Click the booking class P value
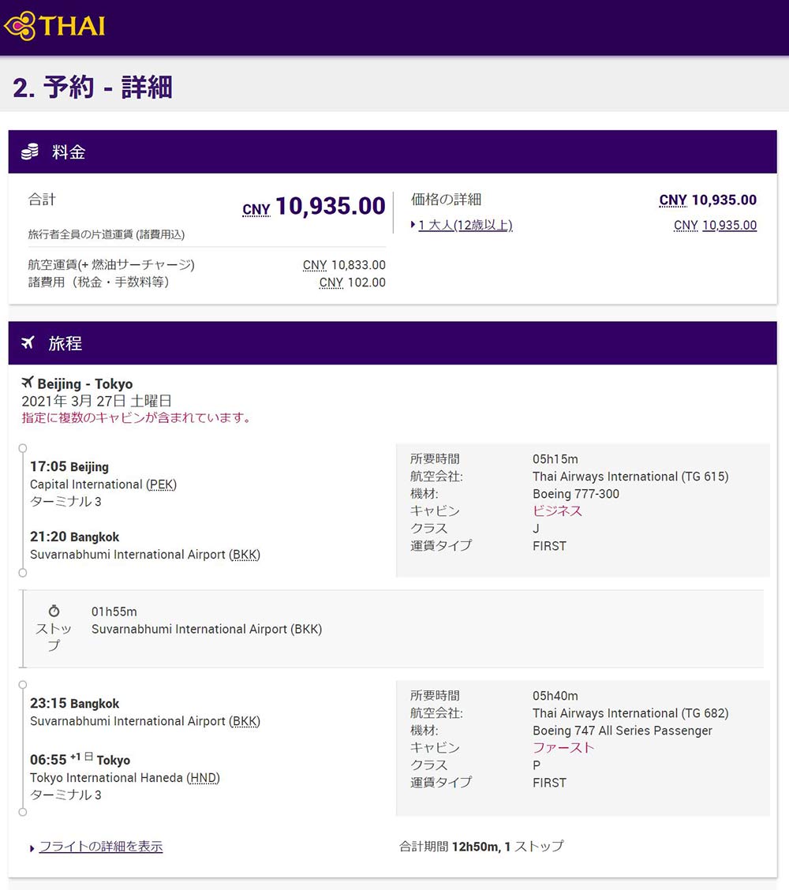The width and height of the screenshot is (789, 890). (537, 765)
